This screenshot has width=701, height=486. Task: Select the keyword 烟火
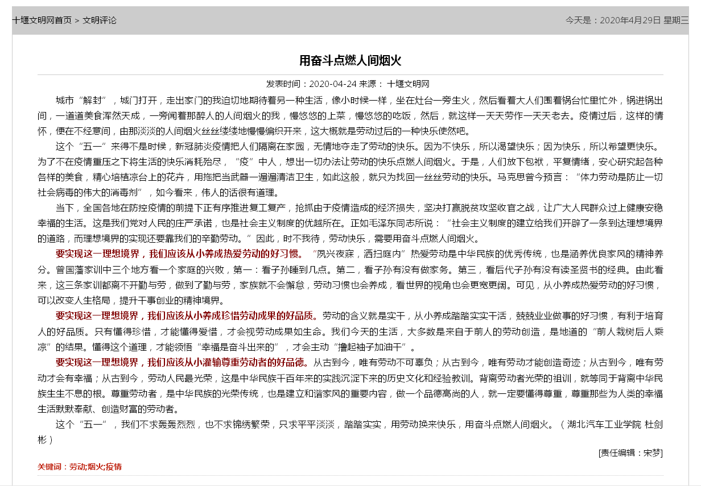95,467
